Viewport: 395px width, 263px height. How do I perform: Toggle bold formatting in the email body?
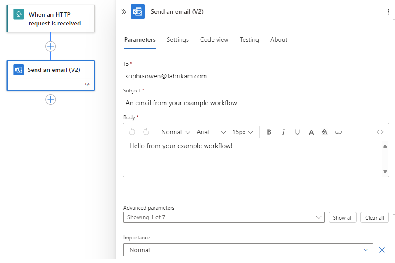(x=269, y=132)
